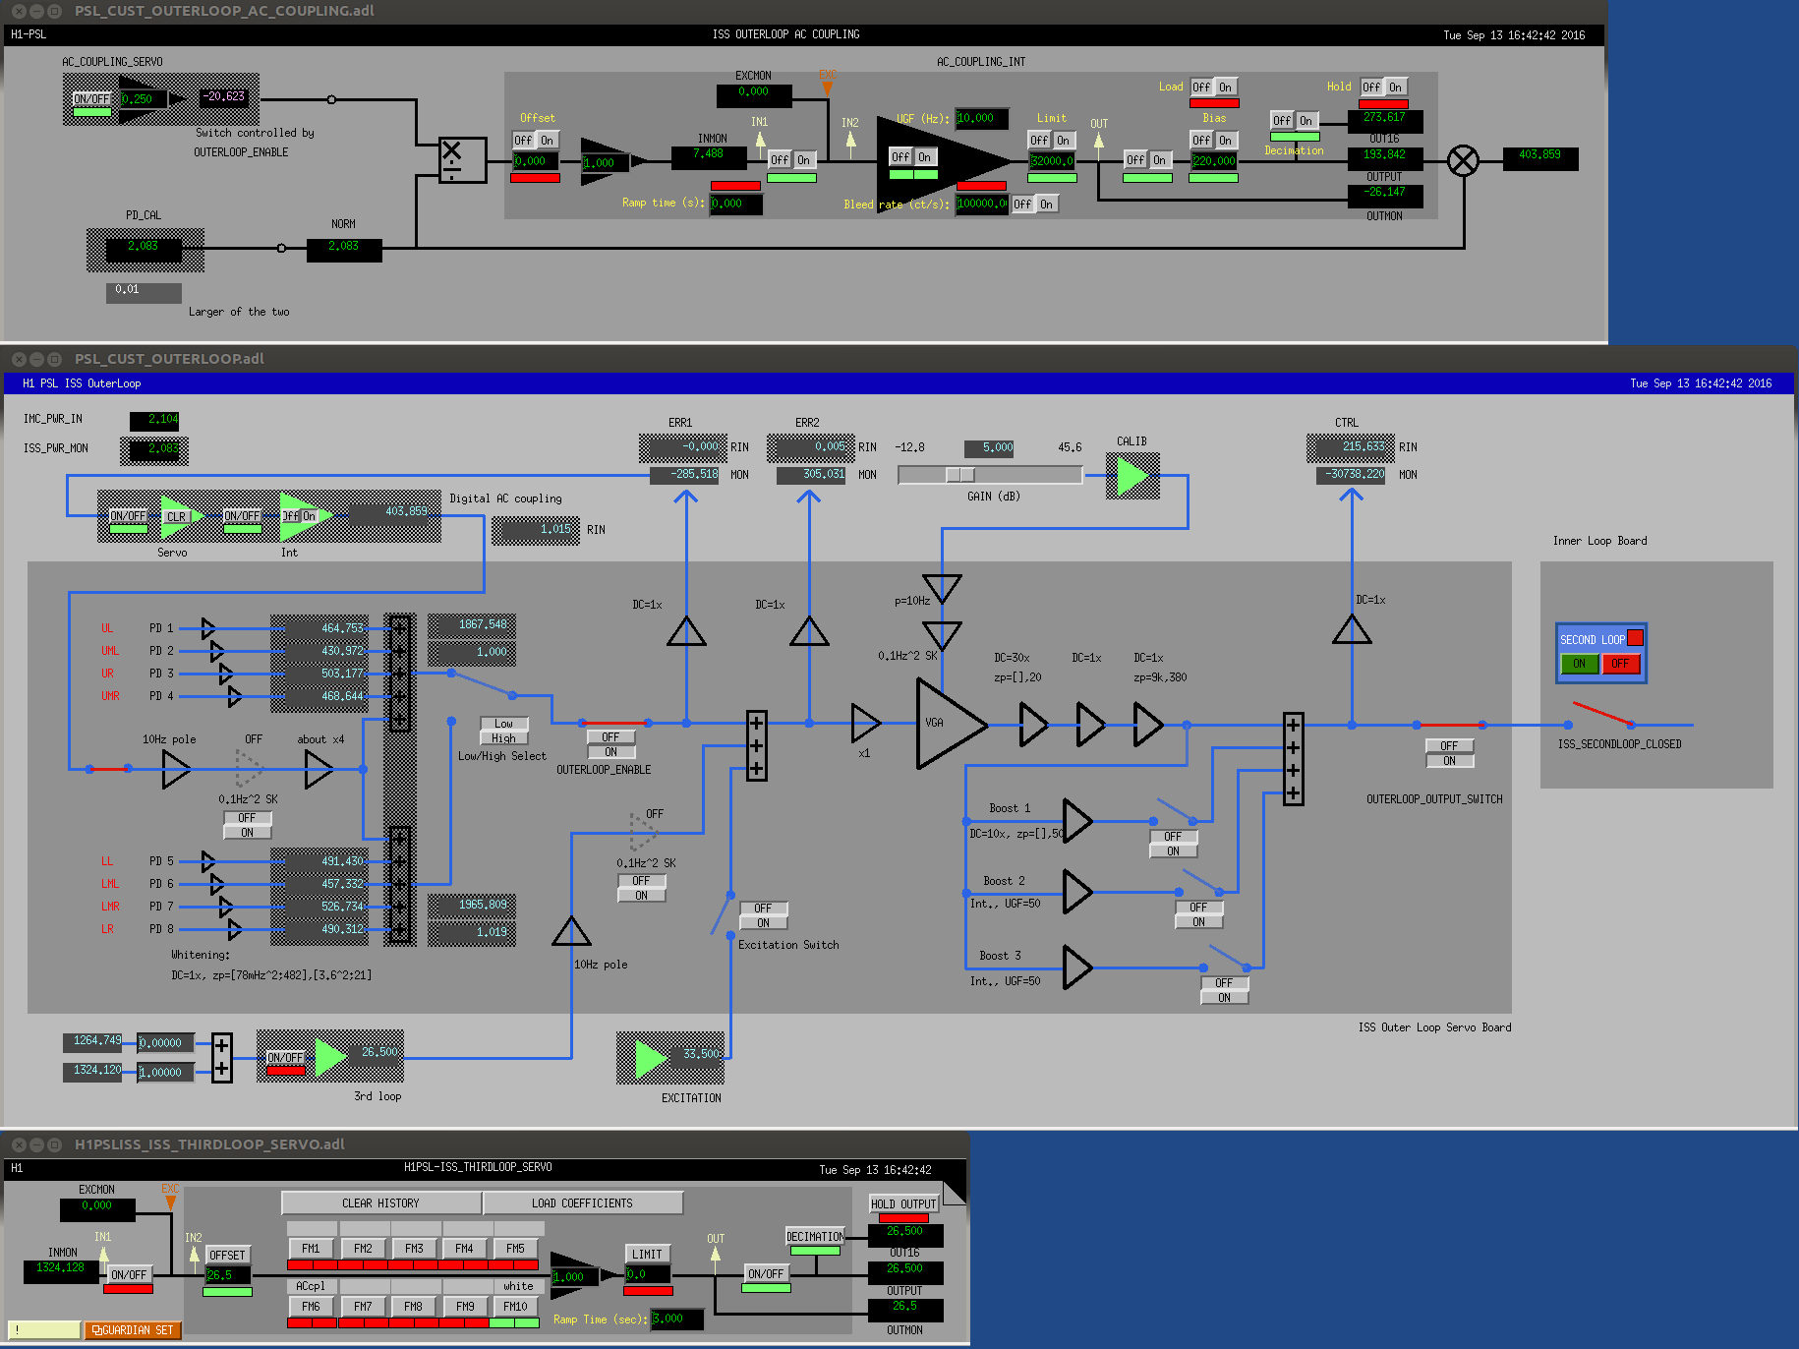
Task: Click the yellow exclamation field next to GUARDIAN SET
Action: [x=44, y=1330]
